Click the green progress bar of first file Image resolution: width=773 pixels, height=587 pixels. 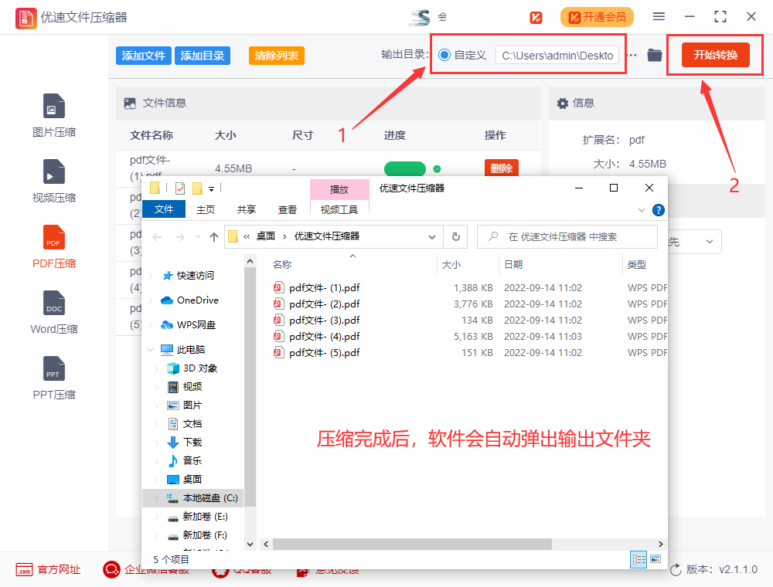[405, 168]
